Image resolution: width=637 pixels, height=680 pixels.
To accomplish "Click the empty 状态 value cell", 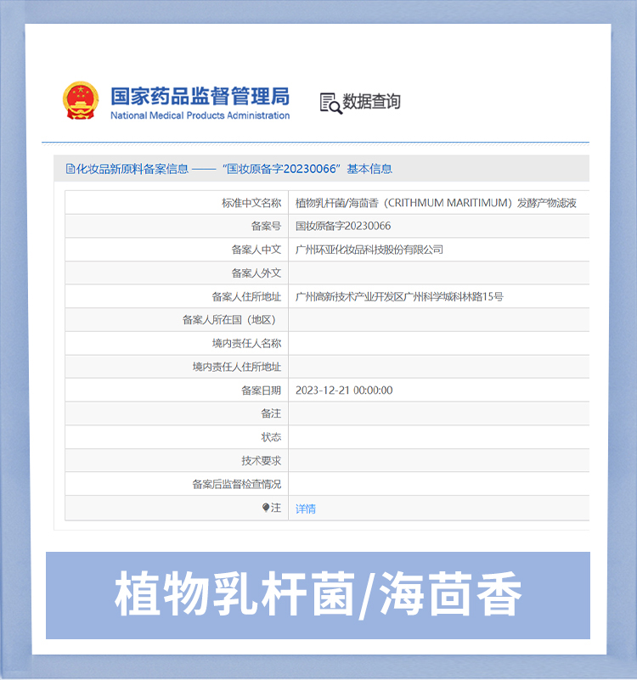I will [437, 437].
